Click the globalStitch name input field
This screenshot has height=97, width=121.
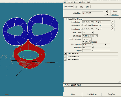(x=93, y=13)
